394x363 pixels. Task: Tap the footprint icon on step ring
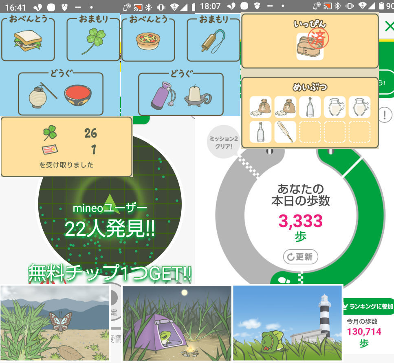pyautogui.click(x=284, y=280)
